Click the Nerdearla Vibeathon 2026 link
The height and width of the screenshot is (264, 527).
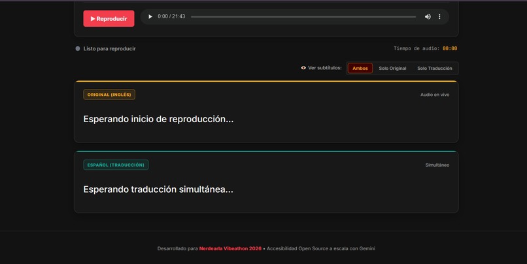(230, 248)
